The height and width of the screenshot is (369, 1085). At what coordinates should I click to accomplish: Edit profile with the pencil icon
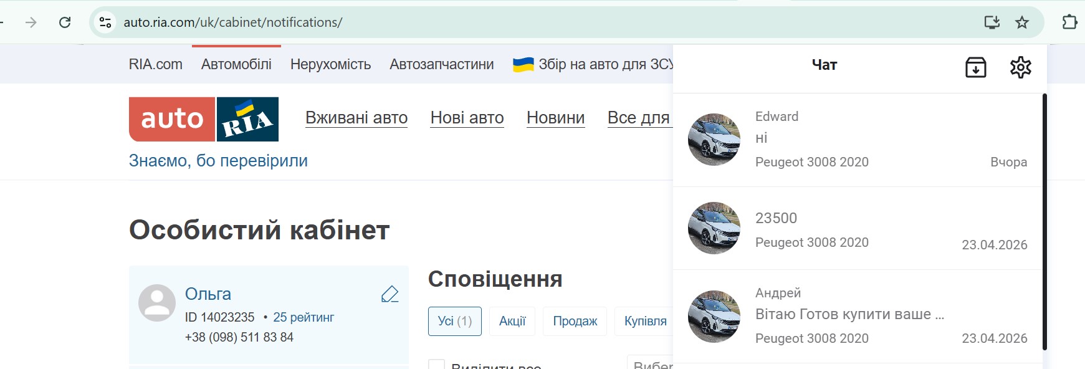tap(390, 294)
